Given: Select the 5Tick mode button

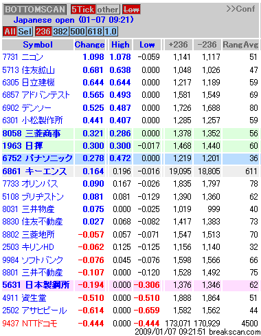Looking at the screenshot, I should (82, 10).
